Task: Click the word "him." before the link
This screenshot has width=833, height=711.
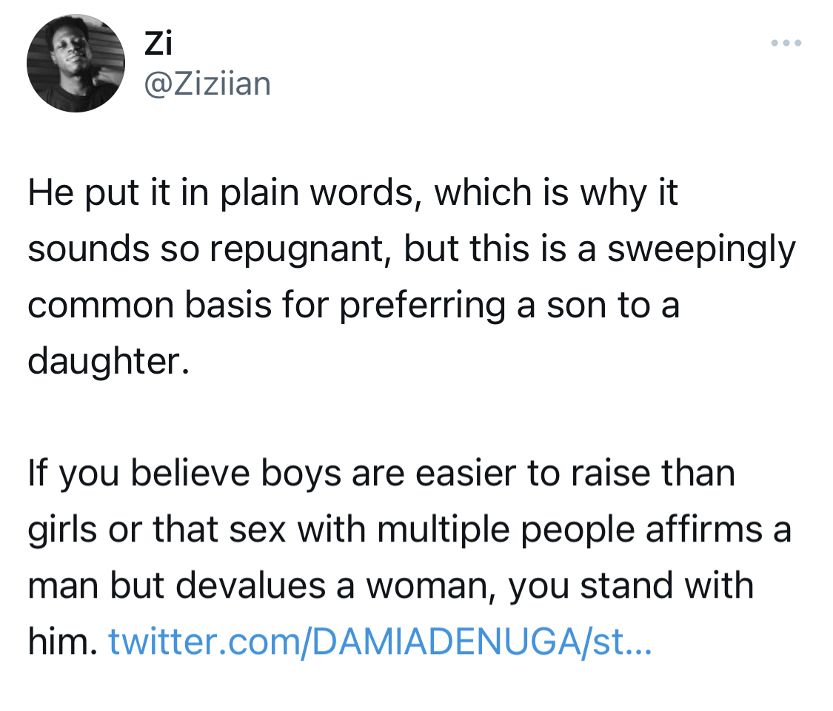Action: click(x=62, y=641)
